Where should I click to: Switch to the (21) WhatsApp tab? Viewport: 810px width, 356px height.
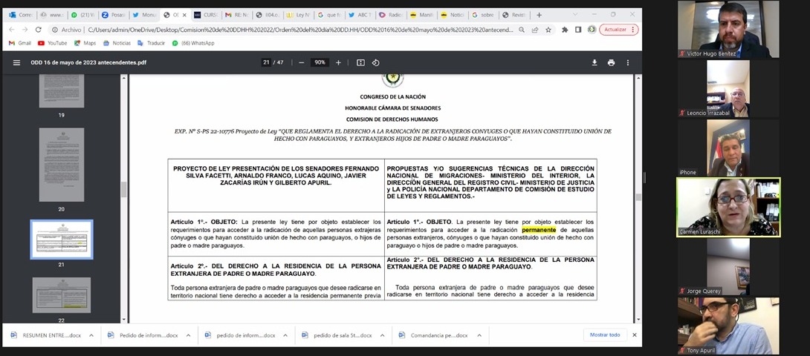(x=82, y=15)
